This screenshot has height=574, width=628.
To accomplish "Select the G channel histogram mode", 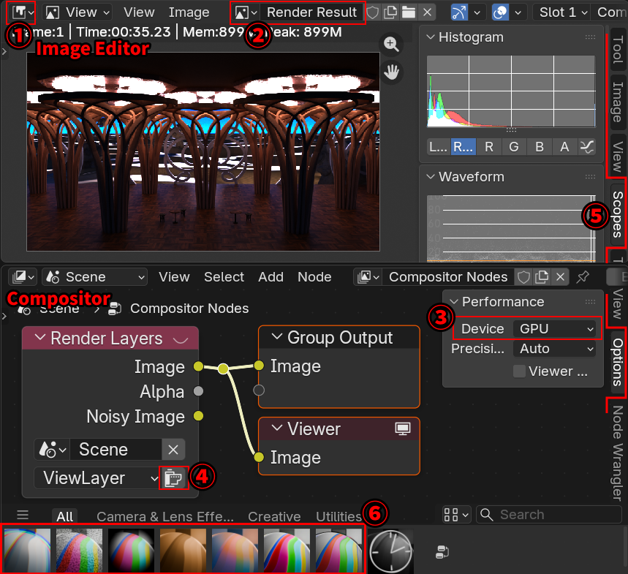I will pyautogui.click(x=514, y=147).
